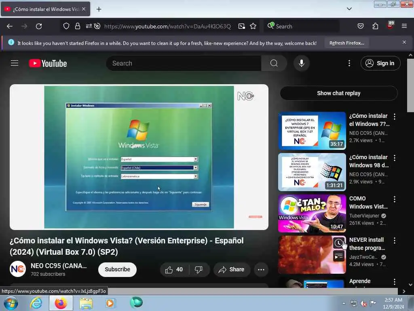Dislike the video with thumbs down

point(199,269)
